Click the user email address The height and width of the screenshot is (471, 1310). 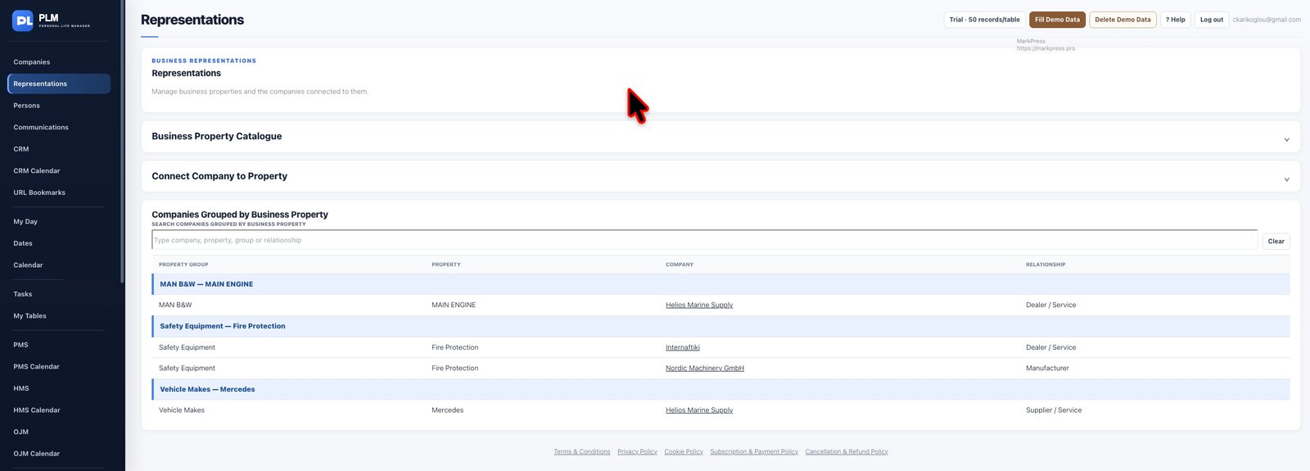pyautogui.click(x=1267, y=20)
